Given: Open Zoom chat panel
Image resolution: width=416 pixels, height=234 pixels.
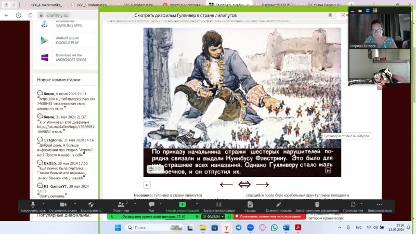Looking at the screenshot, I should tap(152, 206).
